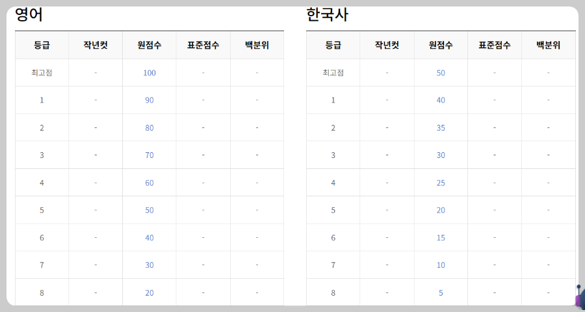Click the 영어 grade 3 score 70
The height and width of the screenshot is (312, 585).
tap(149, 155)
